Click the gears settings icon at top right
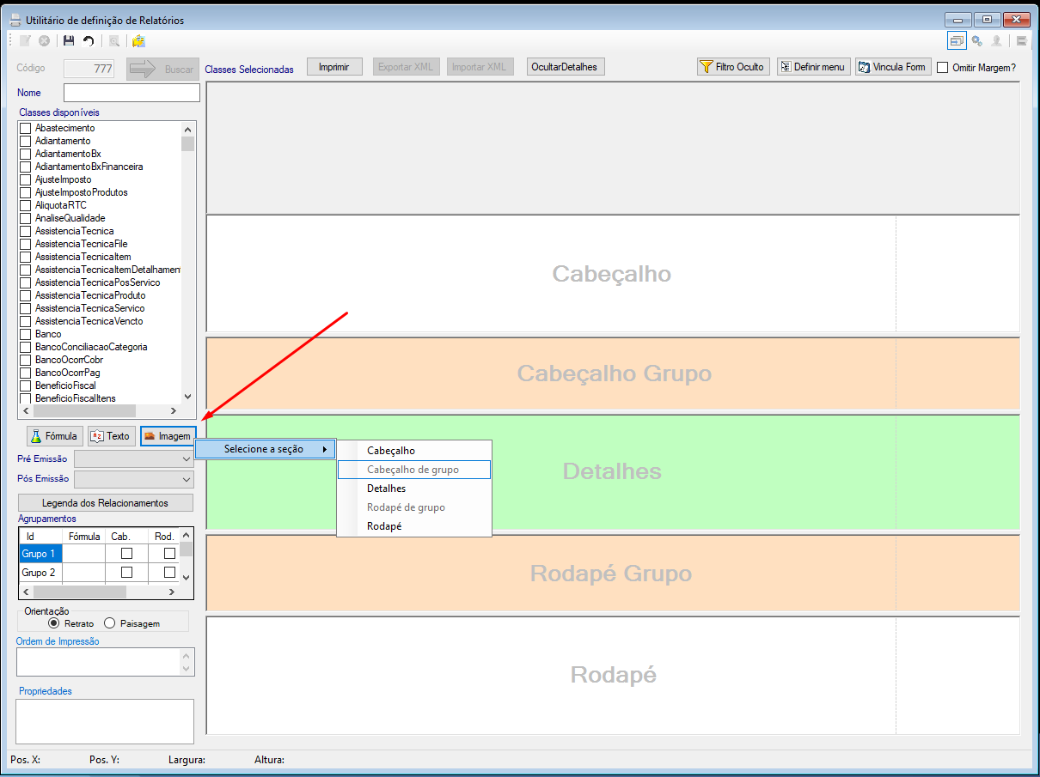Image resolution: width=1040 pixels, height=777 pixels. pos(977,40)
